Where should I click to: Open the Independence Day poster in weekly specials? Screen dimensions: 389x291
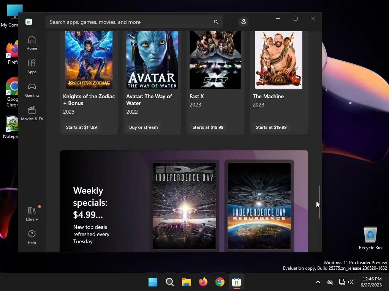coord(184,206)
